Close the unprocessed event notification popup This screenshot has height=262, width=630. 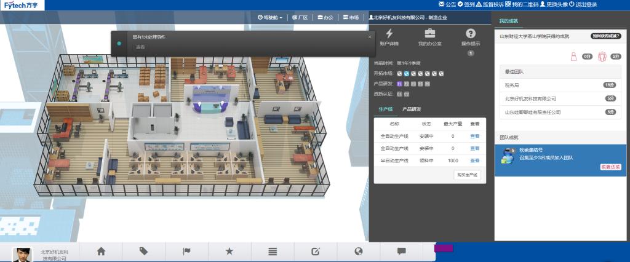click(370, 37)
